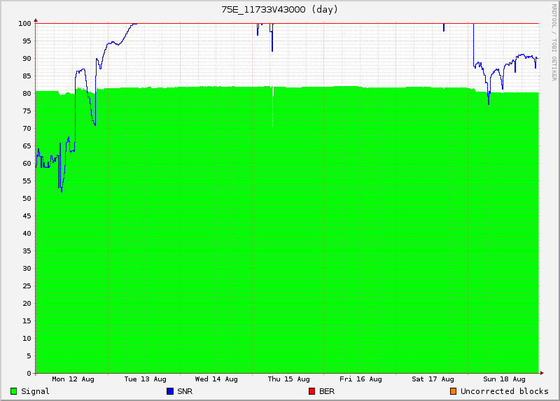The width and height of the screenshot is (560, 401).
Task: Click the 20 value on y-axis
Action: point(27,304)
